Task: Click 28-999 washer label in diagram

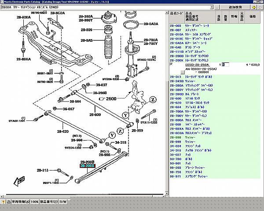Action: point(137,131)
